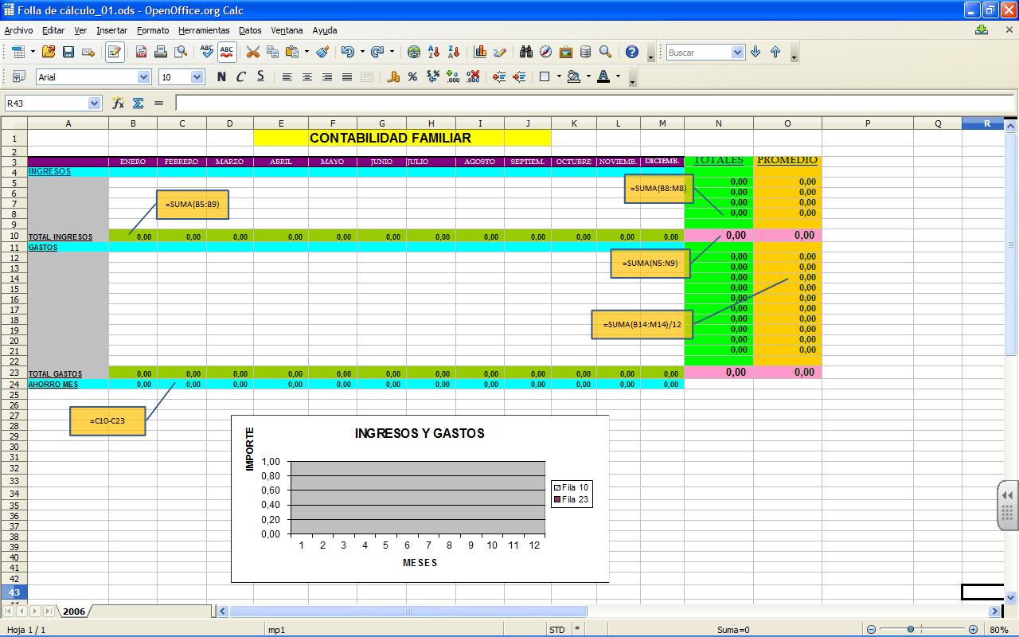
Task: Click the Save document icon
Action: click(x=68, y=53)
